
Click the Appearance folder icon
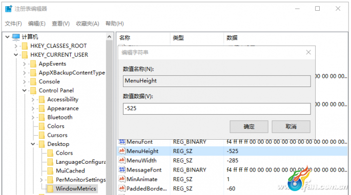tap(42, 109)
